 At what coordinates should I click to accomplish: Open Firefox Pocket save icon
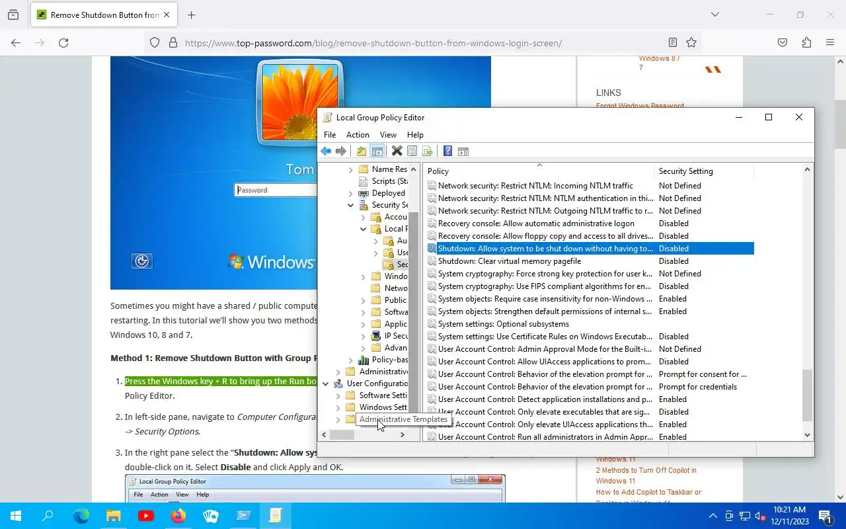(783, 42)
